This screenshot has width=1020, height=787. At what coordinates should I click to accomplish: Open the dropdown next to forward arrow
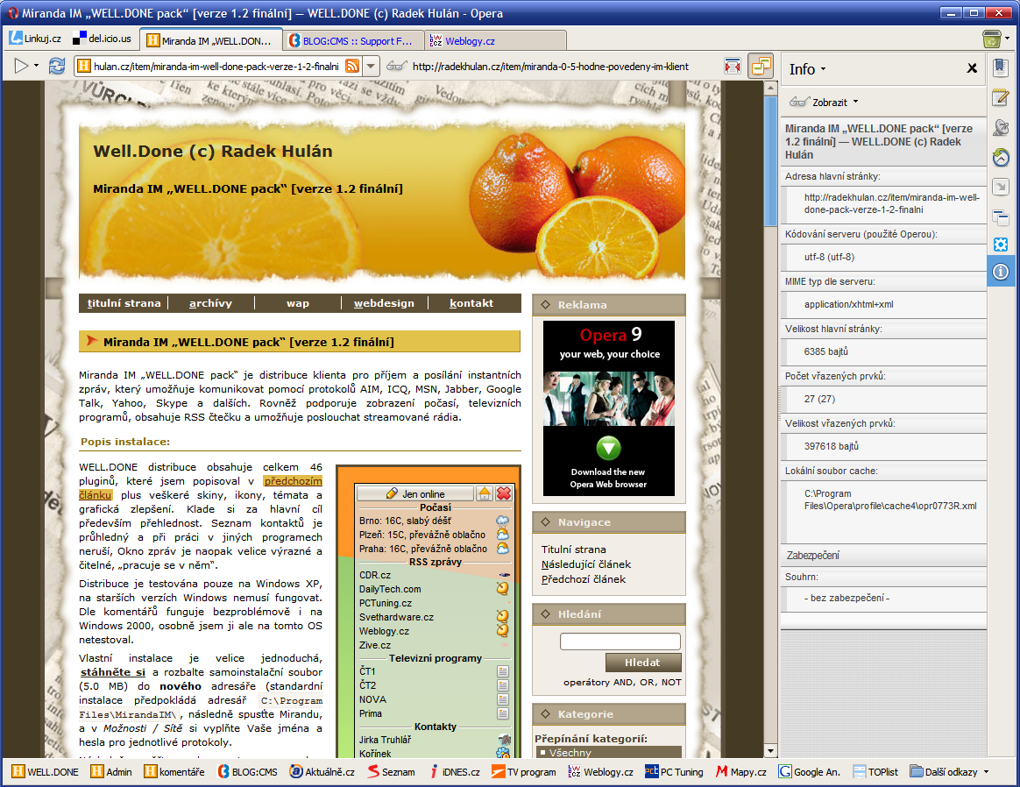(x=37, y=66)
